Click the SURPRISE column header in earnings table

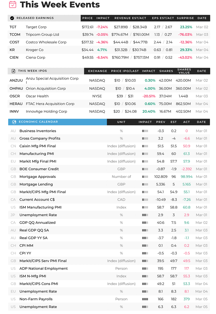coord(185,18)
